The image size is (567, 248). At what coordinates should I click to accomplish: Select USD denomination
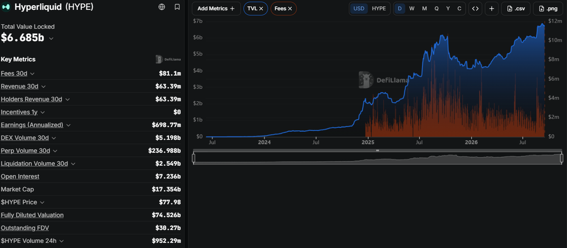pos(359,9)
